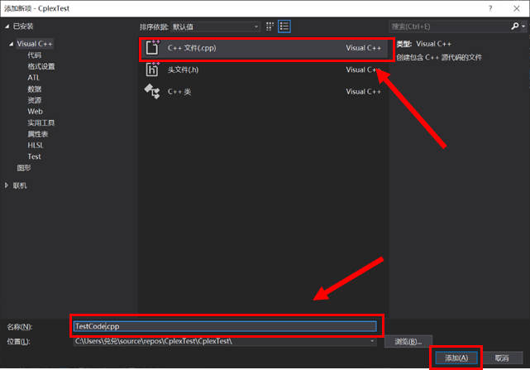
Task: Close the 添加新项 dialog
Action: 517,8
